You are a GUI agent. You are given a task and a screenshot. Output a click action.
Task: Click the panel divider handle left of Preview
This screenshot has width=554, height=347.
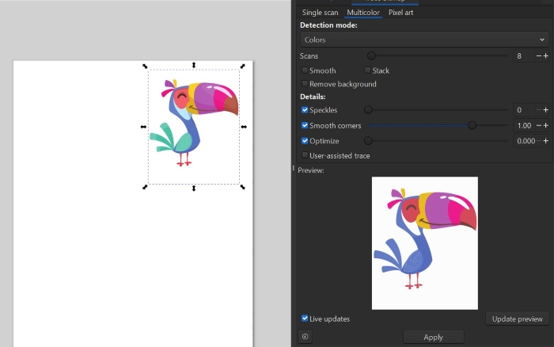click(x=294, y=169)
